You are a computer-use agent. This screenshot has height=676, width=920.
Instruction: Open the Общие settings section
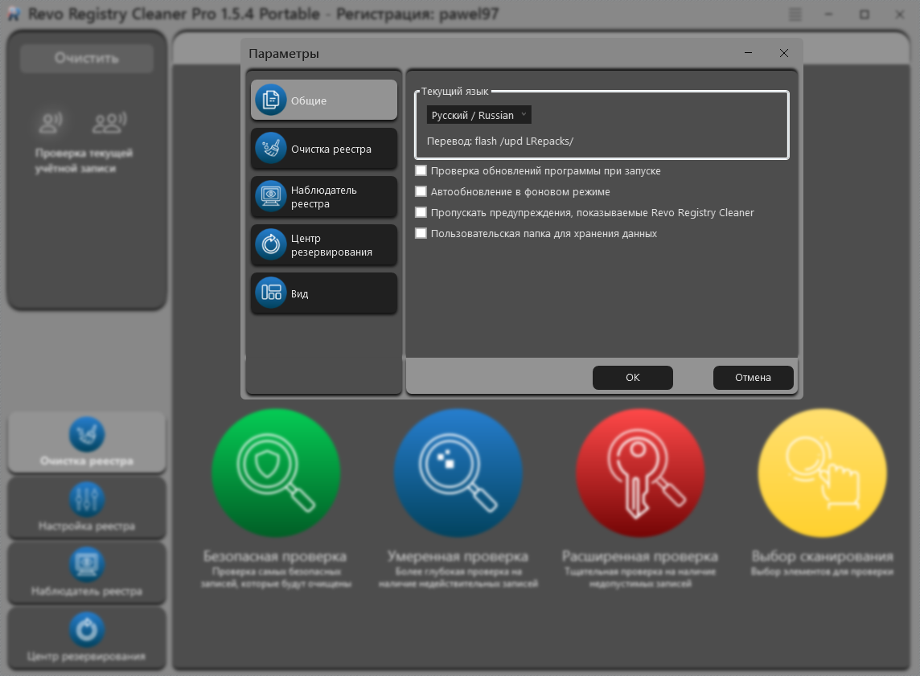[x=324, y=100]
